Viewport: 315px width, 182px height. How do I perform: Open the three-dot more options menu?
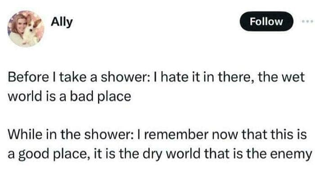coord(306,22)
